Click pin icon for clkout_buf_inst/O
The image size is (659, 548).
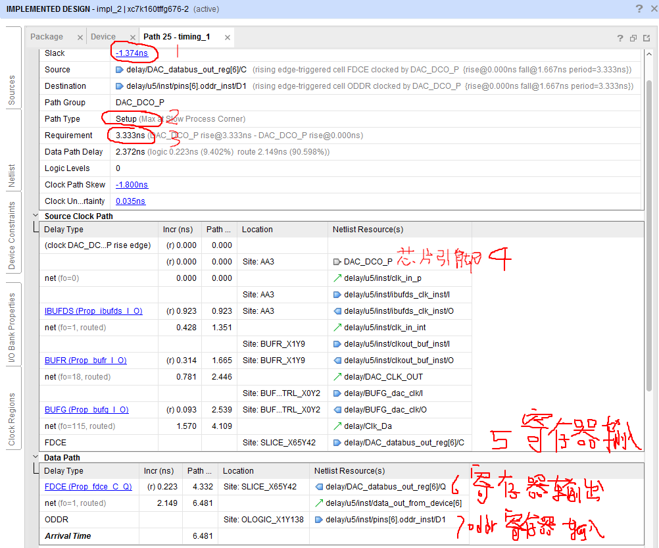337,360
